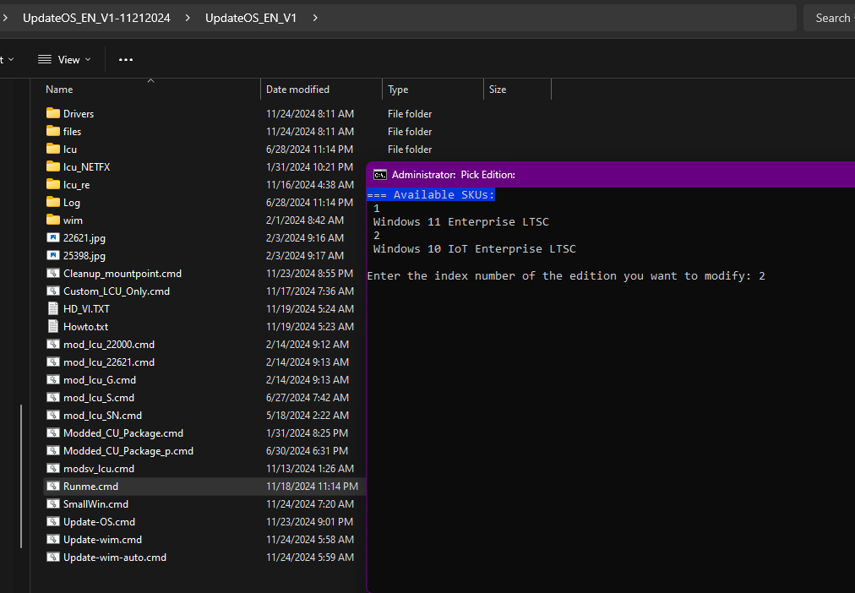The image size is (855, 593).
Task: Select the 22621.jpg image icon
Action: (53, 237)
